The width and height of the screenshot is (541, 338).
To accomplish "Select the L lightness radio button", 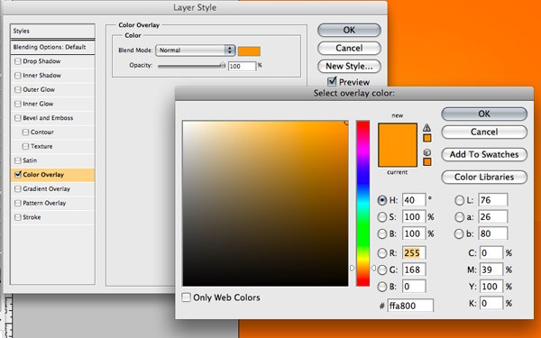I will pos(459,200).
